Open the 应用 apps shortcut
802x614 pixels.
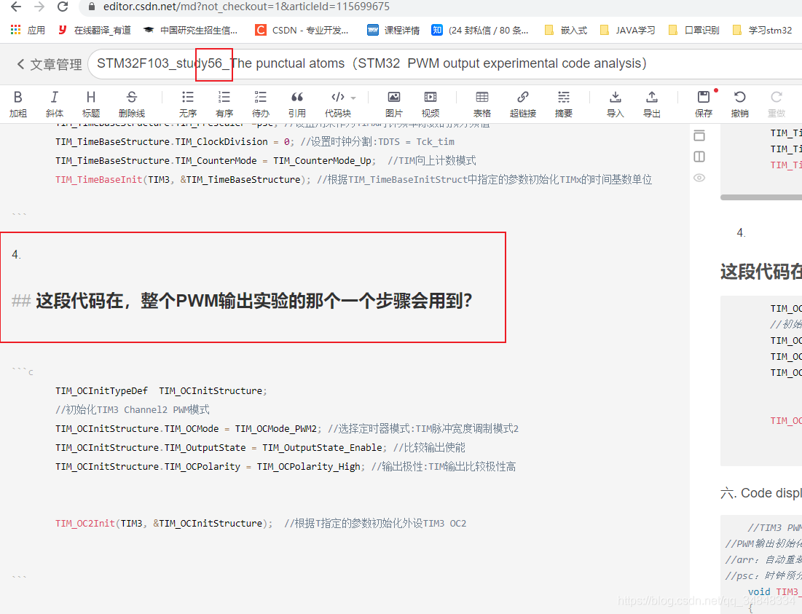coord(28,30)
